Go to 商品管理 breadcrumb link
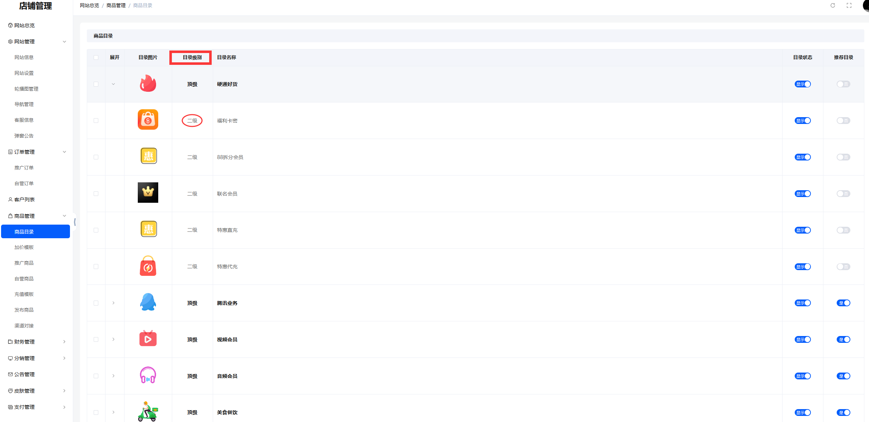Screen dimensions: 869x422 click(x=116, y=5)
